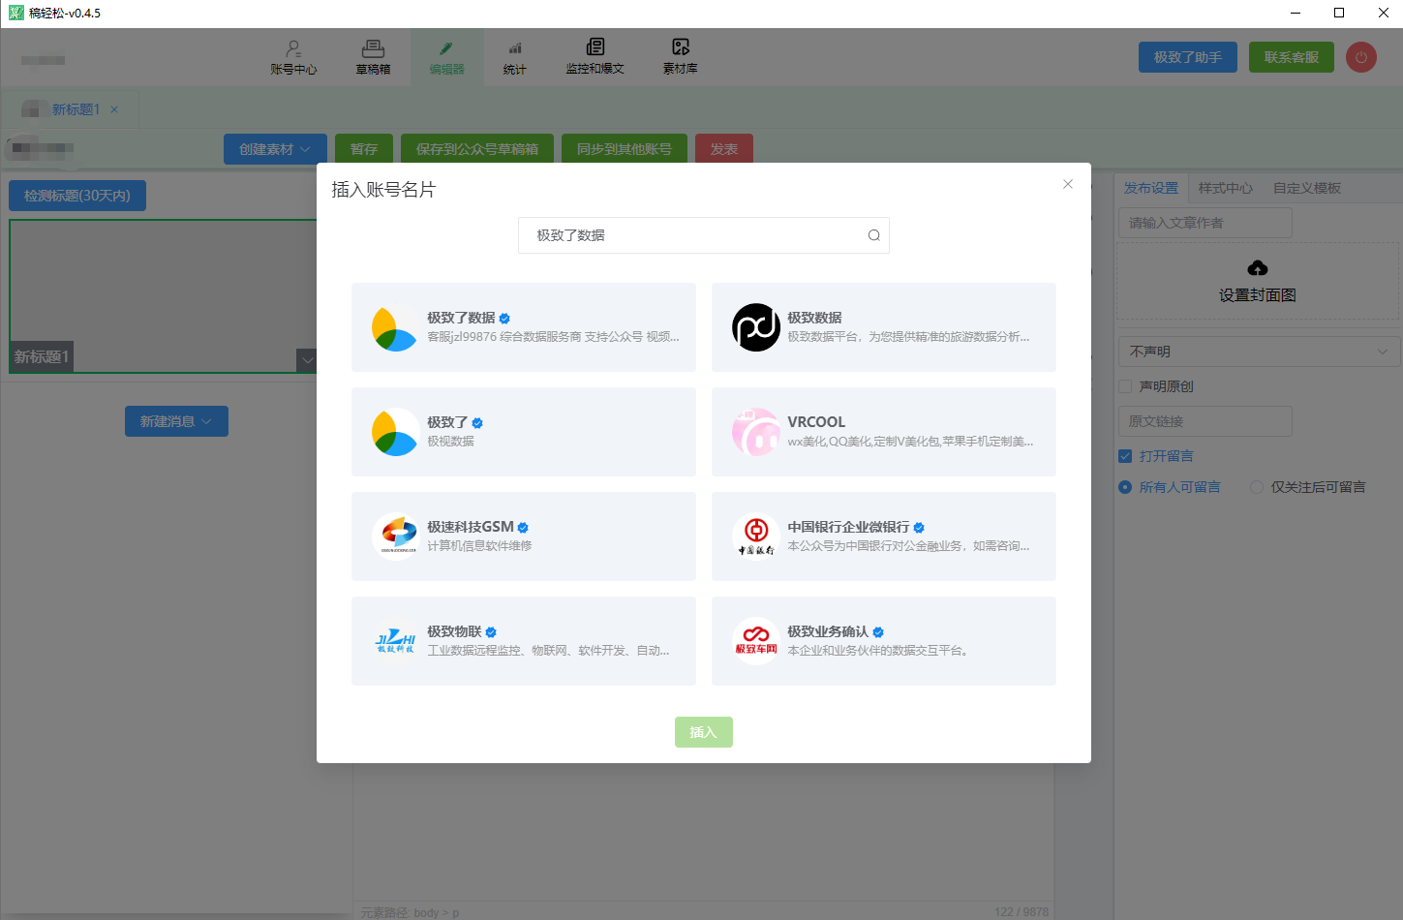This screenshot has width=1403, height=920.
Task: Select the 中国银行企业微银行 logo avatar
Action: pos(756,537)
